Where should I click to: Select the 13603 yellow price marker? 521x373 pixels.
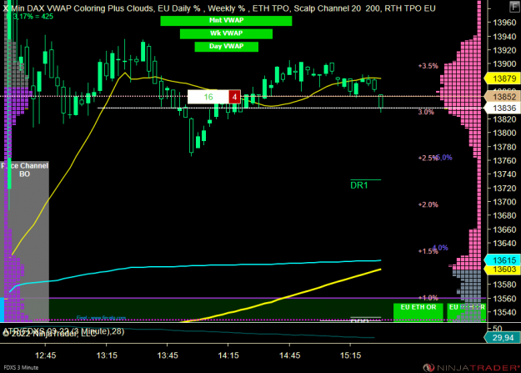pyautogui.click(x=502, y=270)
